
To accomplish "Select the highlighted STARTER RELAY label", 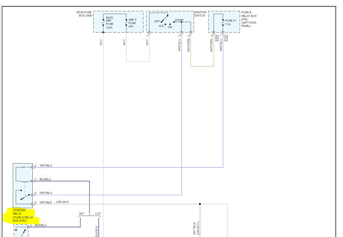I will coord(23,215).
